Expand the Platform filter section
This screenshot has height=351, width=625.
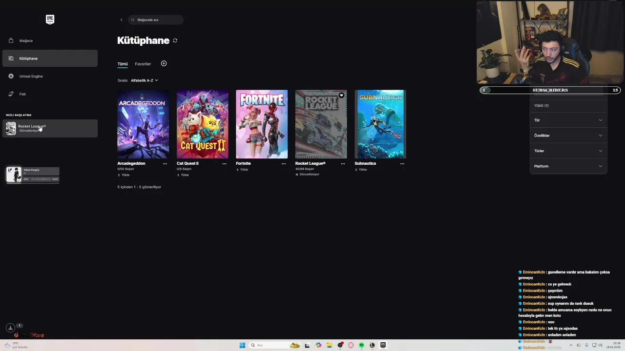point(568,166)
